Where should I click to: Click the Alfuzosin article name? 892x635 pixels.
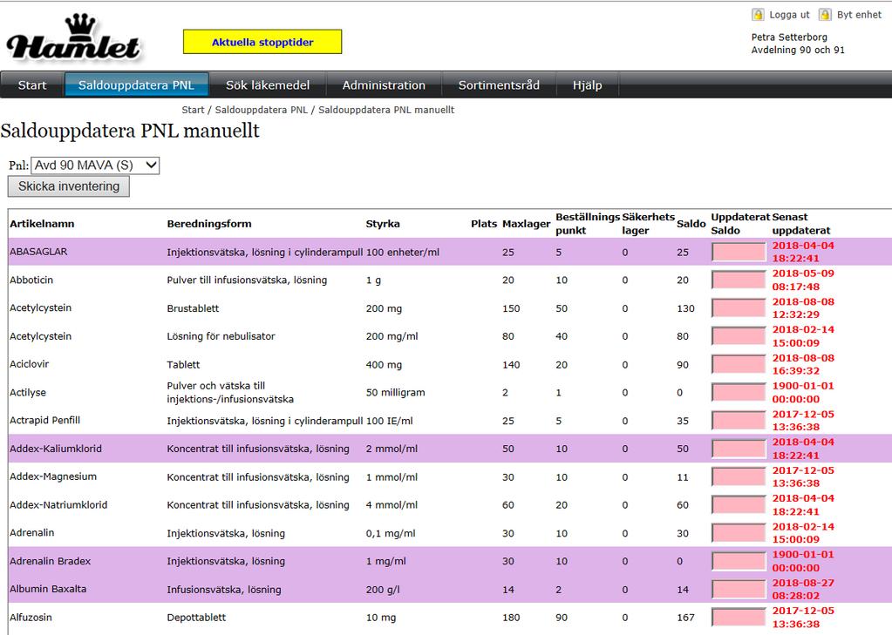click(31, 618)
